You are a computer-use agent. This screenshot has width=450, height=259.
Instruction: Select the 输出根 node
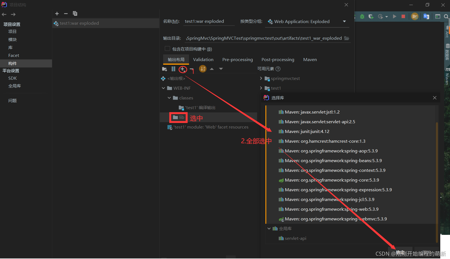pyautogui.click(x=176, y=79)
